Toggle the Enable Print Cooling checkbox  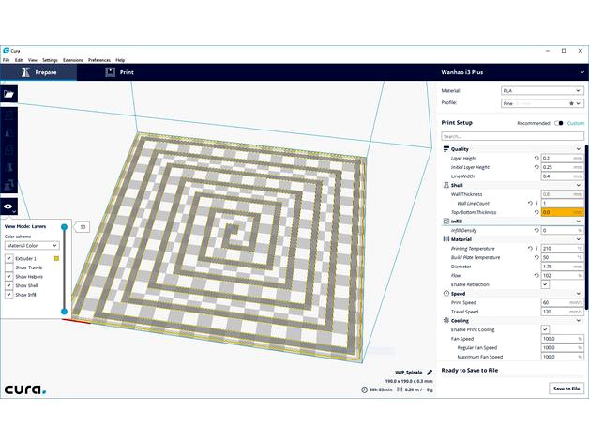coord(545,329)
